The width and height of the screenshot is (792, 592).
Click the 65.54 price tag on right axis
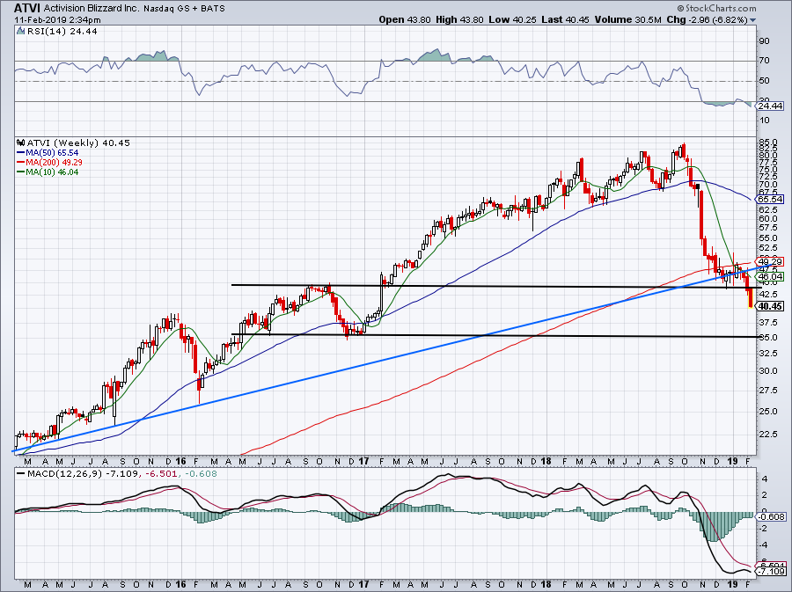770,200
